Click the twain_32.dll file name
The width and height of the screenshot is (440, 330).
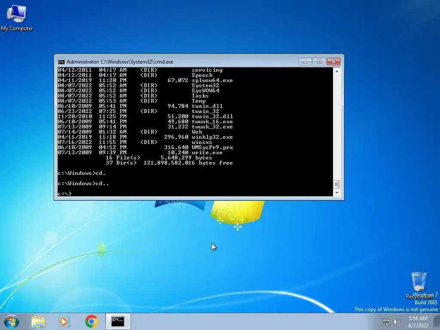(x=212, y=116)
